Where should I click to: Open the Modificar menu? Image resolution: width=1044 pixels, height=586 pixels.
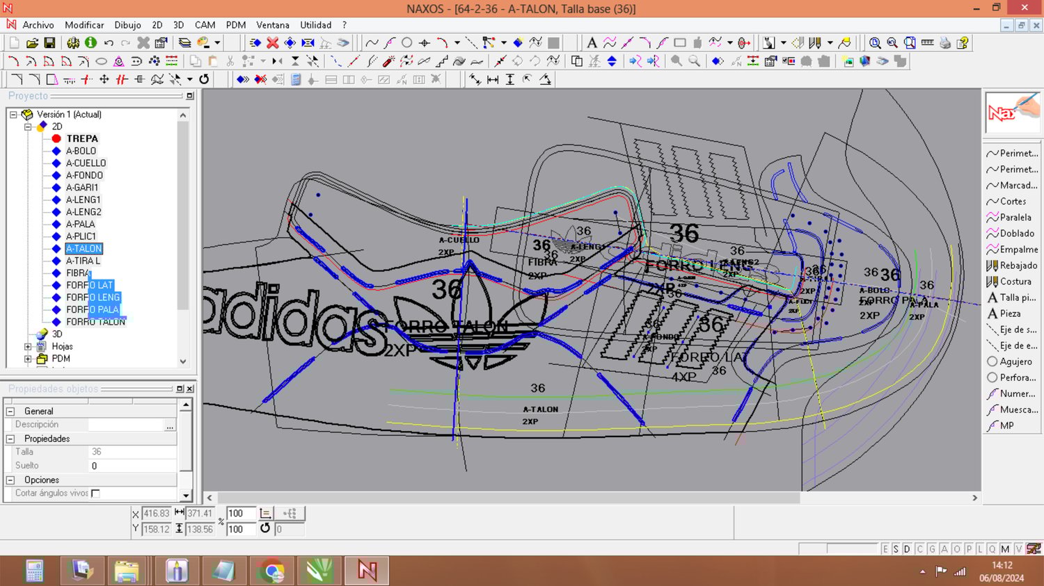84,25
